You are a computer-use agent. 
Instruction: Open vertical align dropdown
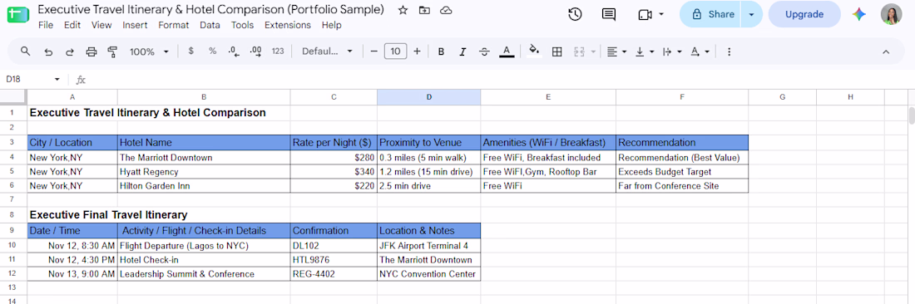point(644,51)
